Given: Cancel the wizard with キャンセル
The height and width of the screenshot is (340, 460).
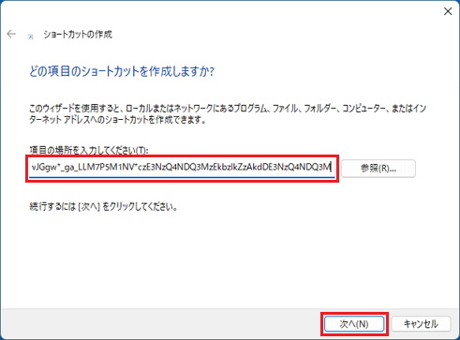Looking at the screenshot, I should tap(421, 324).
